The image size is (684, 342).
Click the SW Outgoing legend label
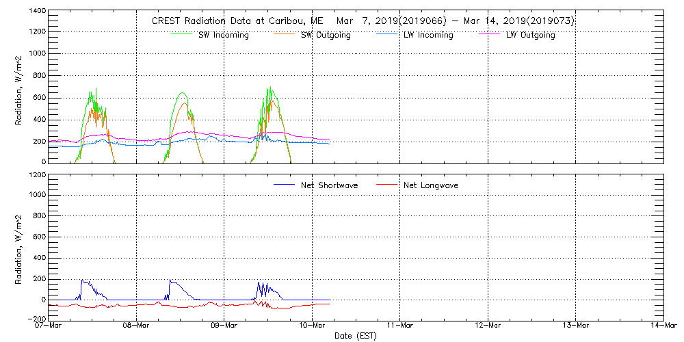(326, 36)
